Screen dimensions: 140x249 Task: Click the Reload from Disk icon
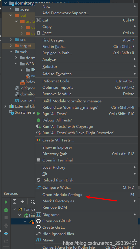click(38, 180)
